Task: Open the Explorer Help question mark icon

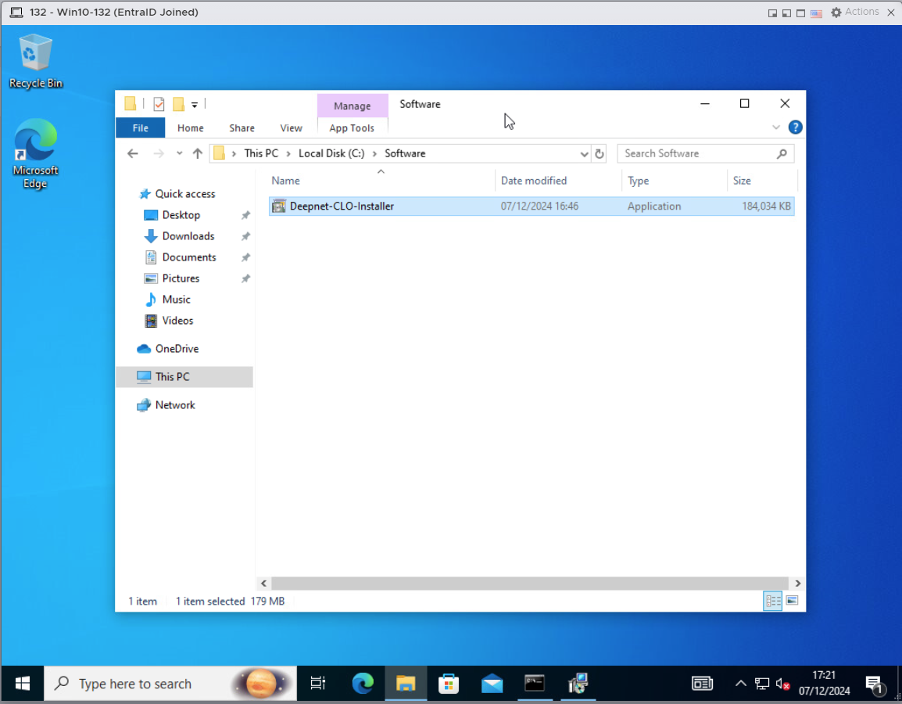Action: point(795,128)
